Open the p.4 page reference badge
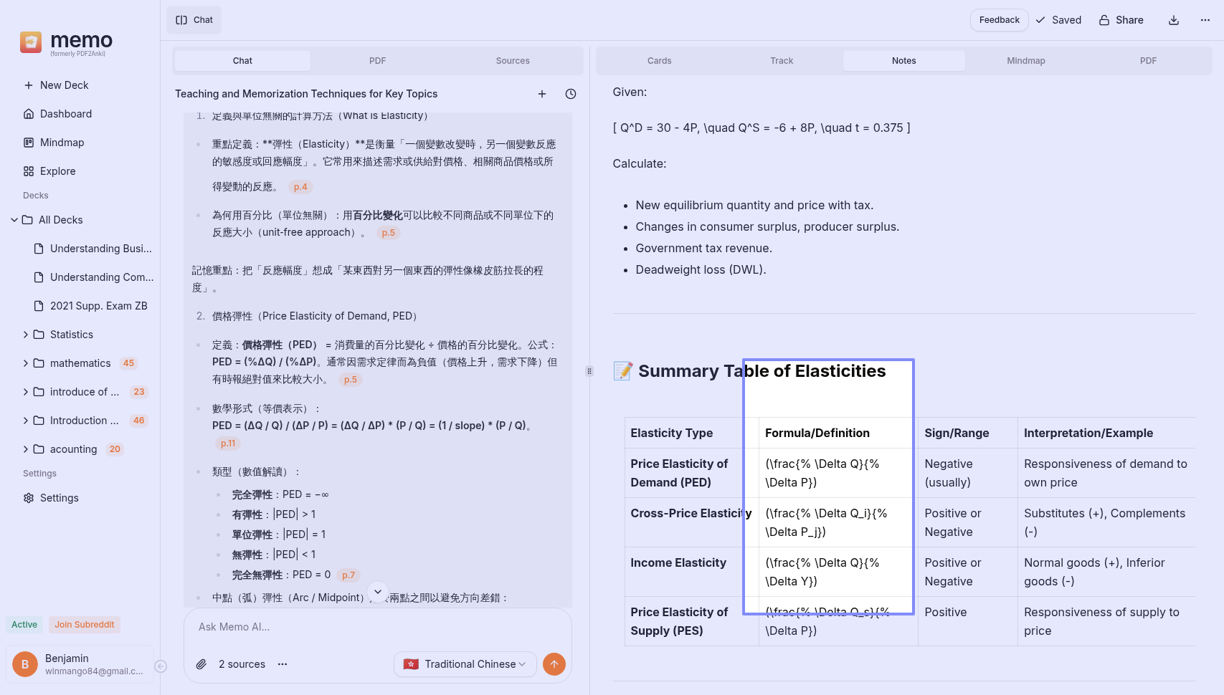The image size is (1224, 695). (300, 187)
